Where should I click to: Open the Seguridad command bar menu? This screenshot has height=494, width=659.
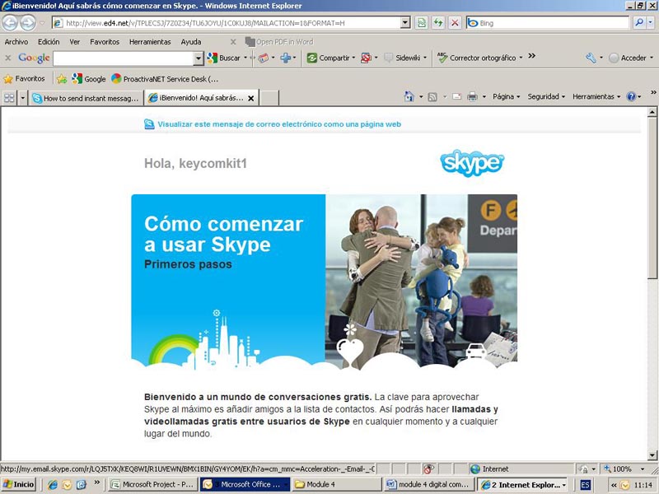pyautogui.click(x=546, y=96)
